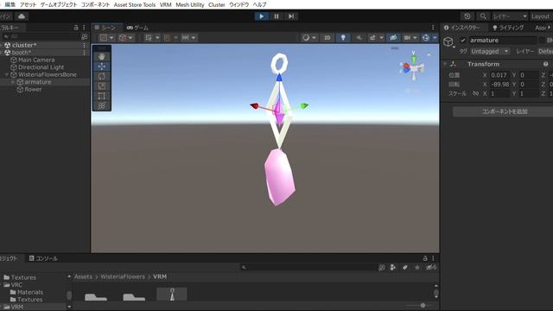Switch to the Console (コンソール) tab
The image size is (553, 311).
(43, 258)
